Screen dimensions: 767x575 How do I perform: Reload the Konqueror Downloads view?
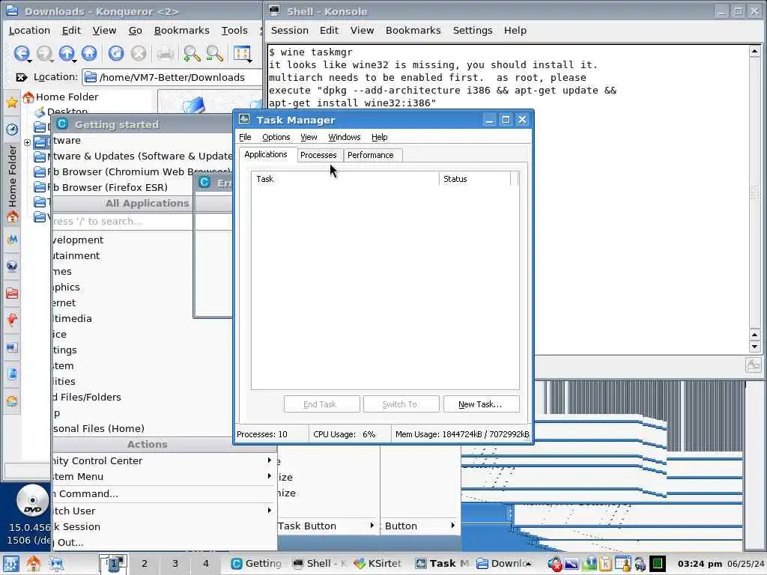point(116,53)
